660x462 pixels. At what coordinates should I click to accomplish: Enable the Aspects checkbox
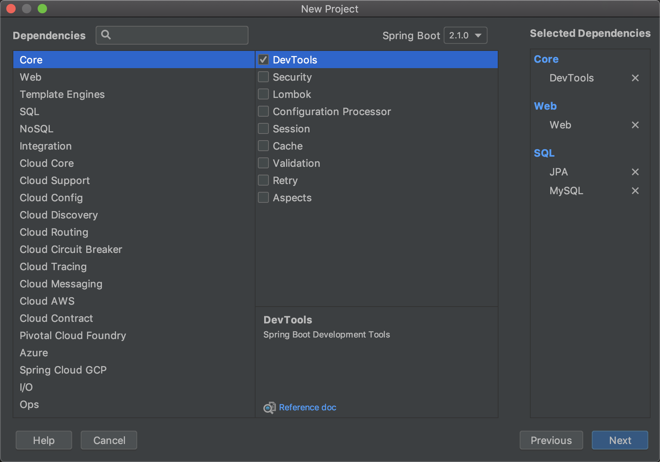coord(263,197)
